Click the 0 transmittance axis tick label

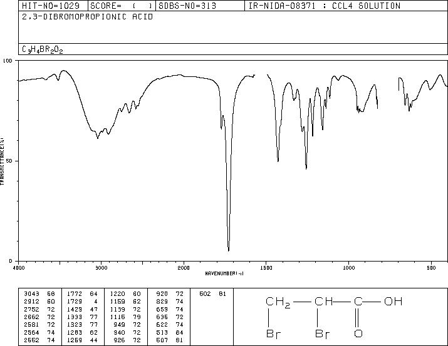point(11,261)
